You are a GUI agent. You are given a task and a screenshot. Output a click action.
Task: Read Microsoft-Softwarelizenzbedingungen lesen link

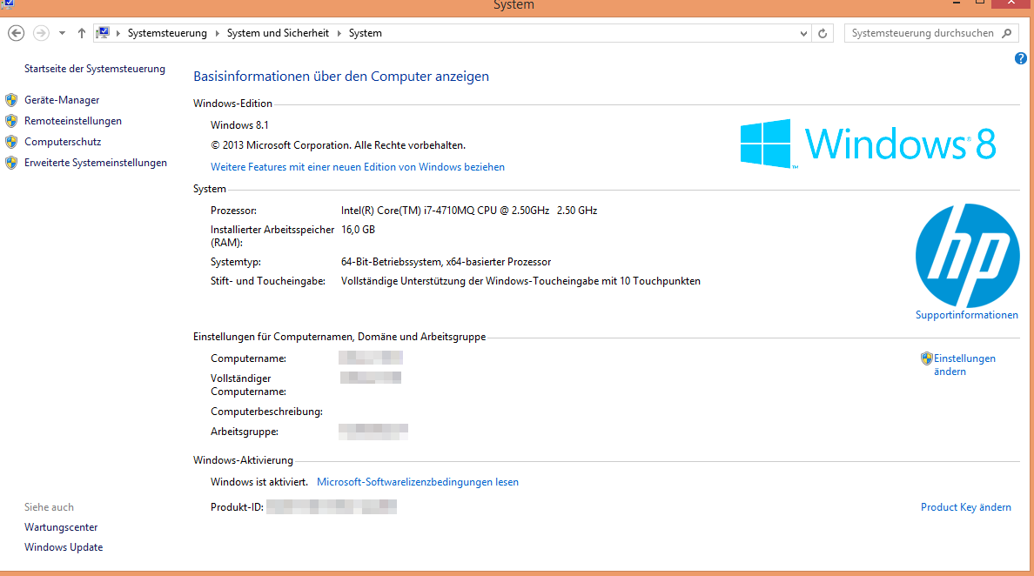pos(418,482)
